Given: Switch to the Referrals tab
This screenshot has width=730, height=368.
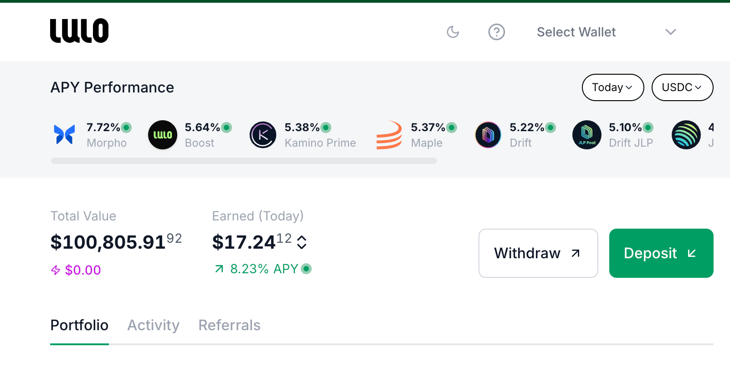Looking at the screenshot, I should (x=229, y=325).
